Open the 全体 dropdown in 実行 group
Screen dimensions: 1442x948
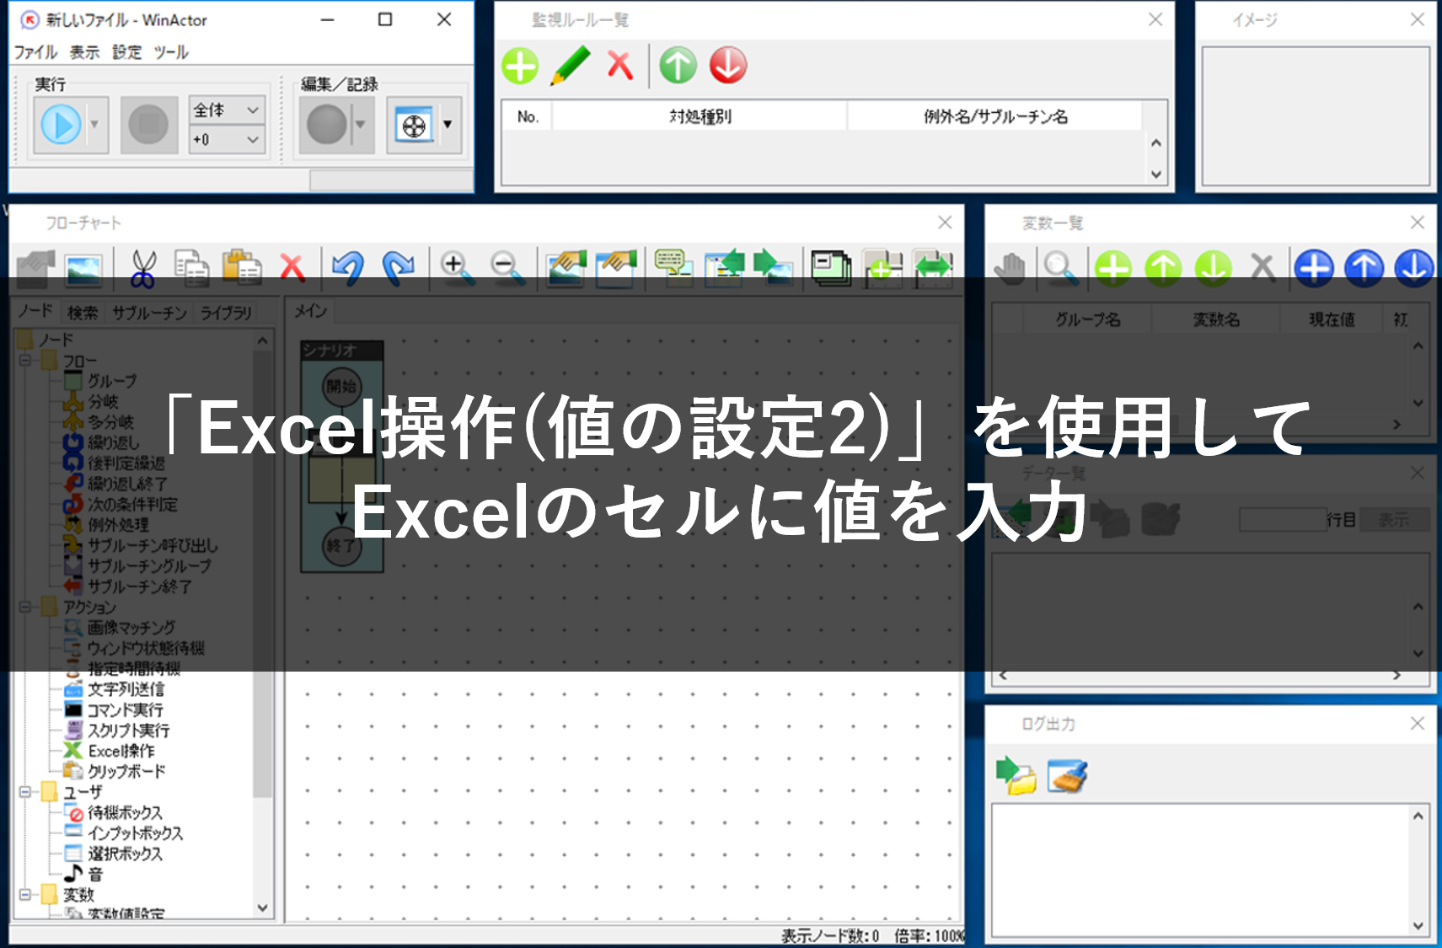click(x=227, y=110)
